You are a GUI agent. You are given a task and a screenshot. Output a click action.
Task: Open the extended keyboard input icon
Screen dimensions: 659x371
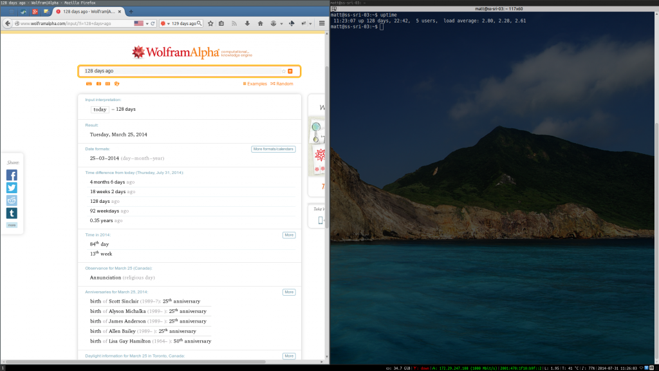tap(89, 84)
